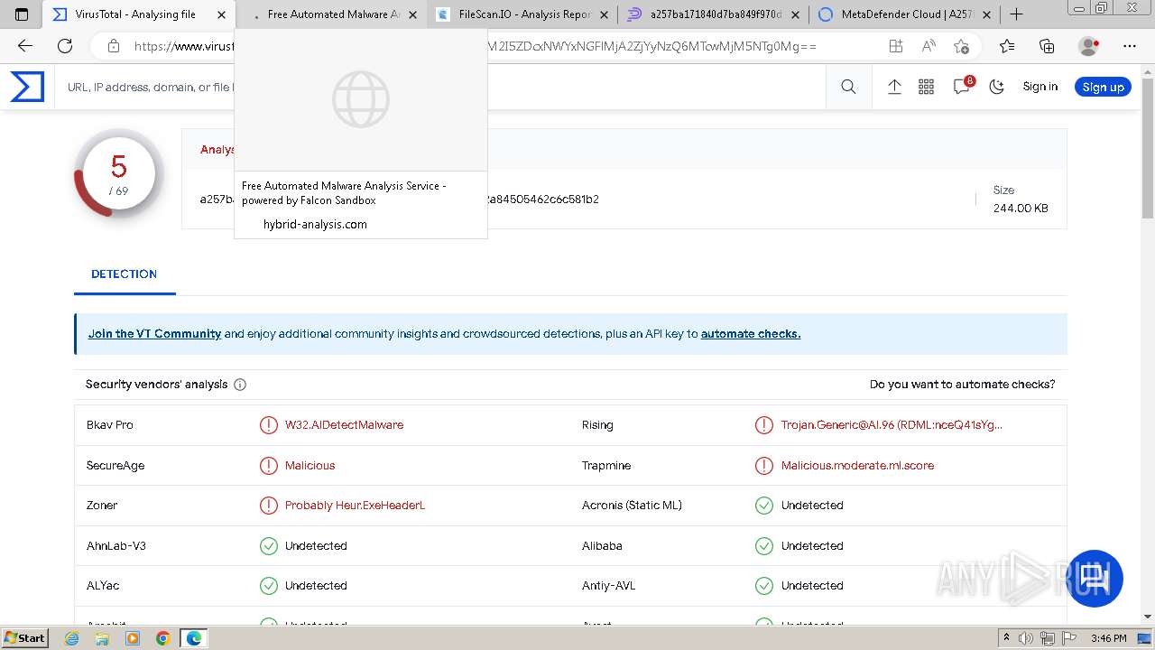Select the DETECTION tab
Viewport: 1155px width, 650px height.
coord(125,274)
